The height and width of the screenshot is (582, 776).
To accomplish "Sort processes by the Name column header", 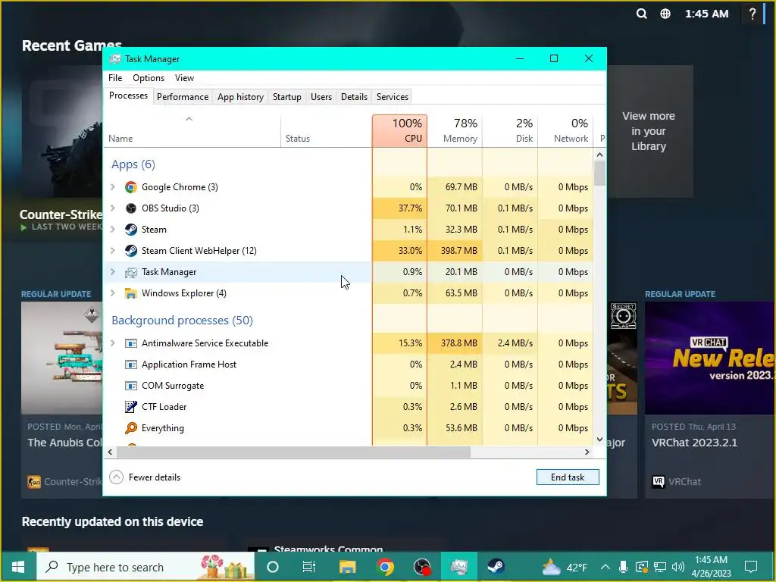I will [192, 130].
